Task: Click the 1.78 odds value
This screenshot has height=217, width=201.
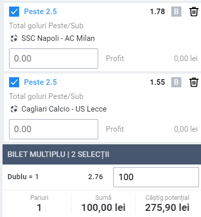Action: pos(158,12)
